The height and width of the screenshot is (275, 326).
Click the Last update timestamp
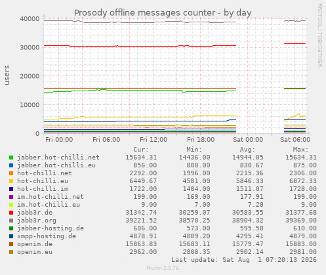[244, 260]
